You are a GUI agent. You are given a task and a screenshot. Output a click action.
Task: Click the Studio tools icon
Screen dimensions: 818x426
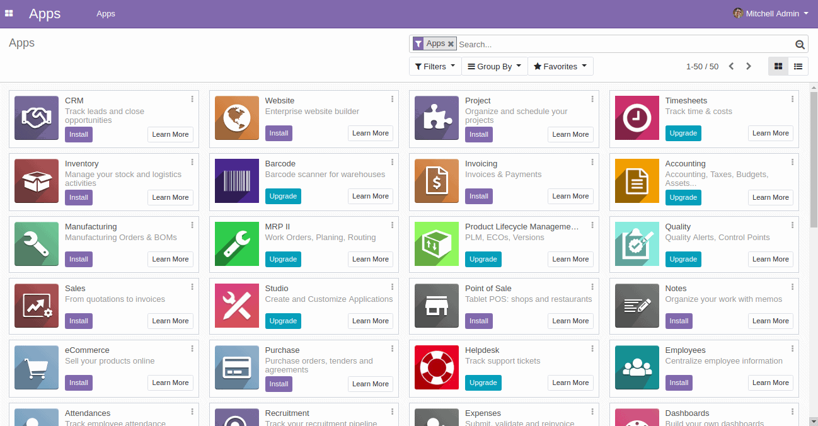pyautogui.click(x=236, y=306)
